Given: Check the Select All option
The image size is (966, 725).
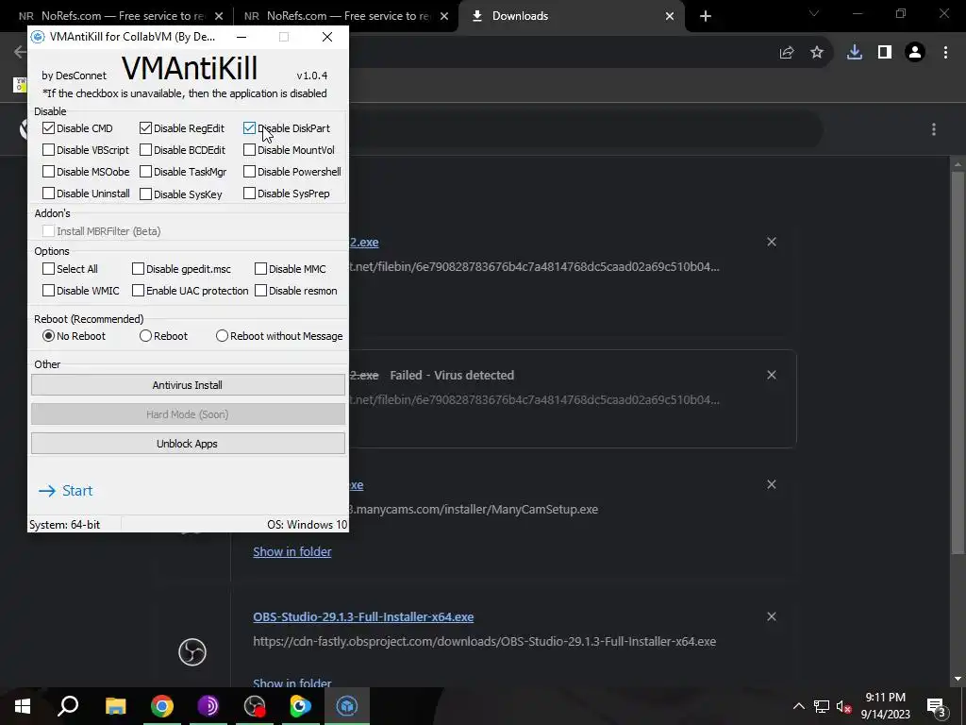Looking at the screenshot, I should [x=49, y=269].
